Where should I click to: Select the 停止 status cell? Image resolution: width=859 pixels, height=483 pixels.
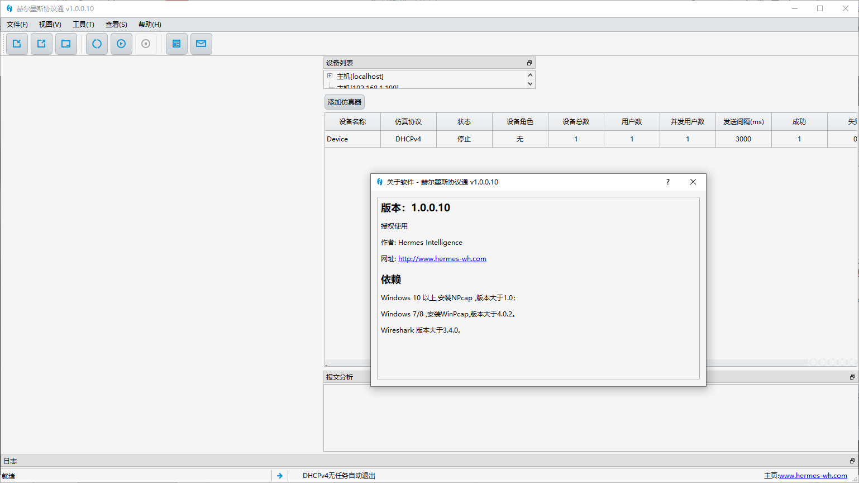464,139
